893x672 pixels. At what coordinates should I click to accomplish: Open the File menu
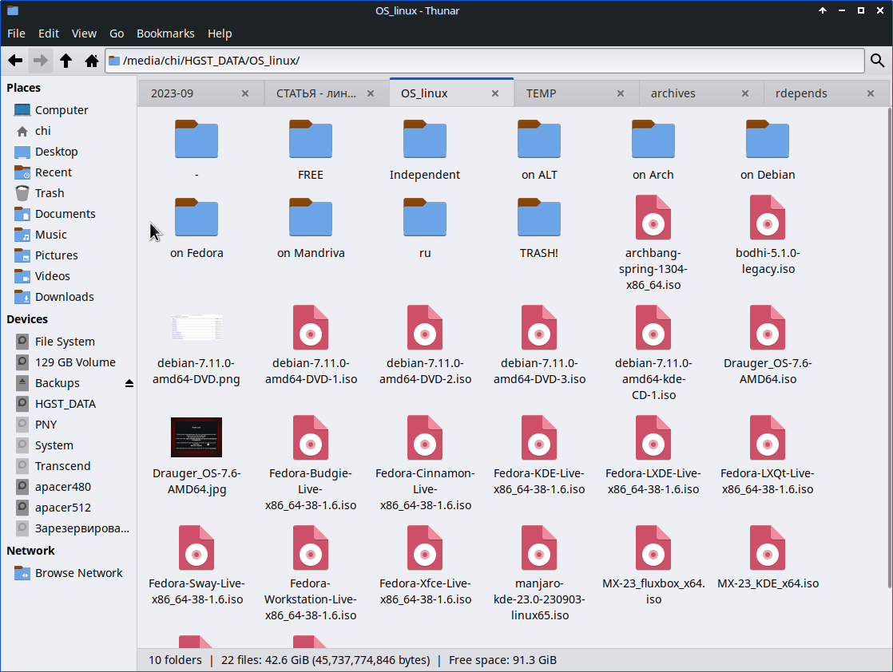16,34
